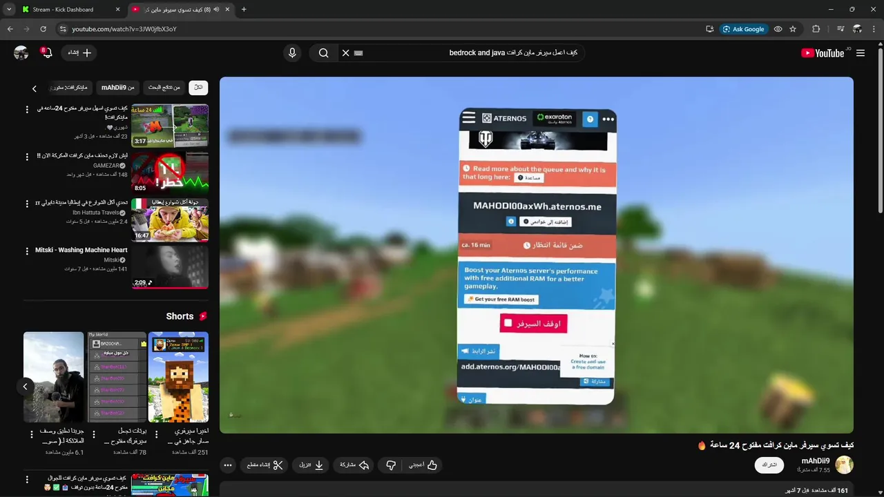Open the Short showing My World list
The height and width of the screenshot is (497, 884).
[x=117, y=377]
